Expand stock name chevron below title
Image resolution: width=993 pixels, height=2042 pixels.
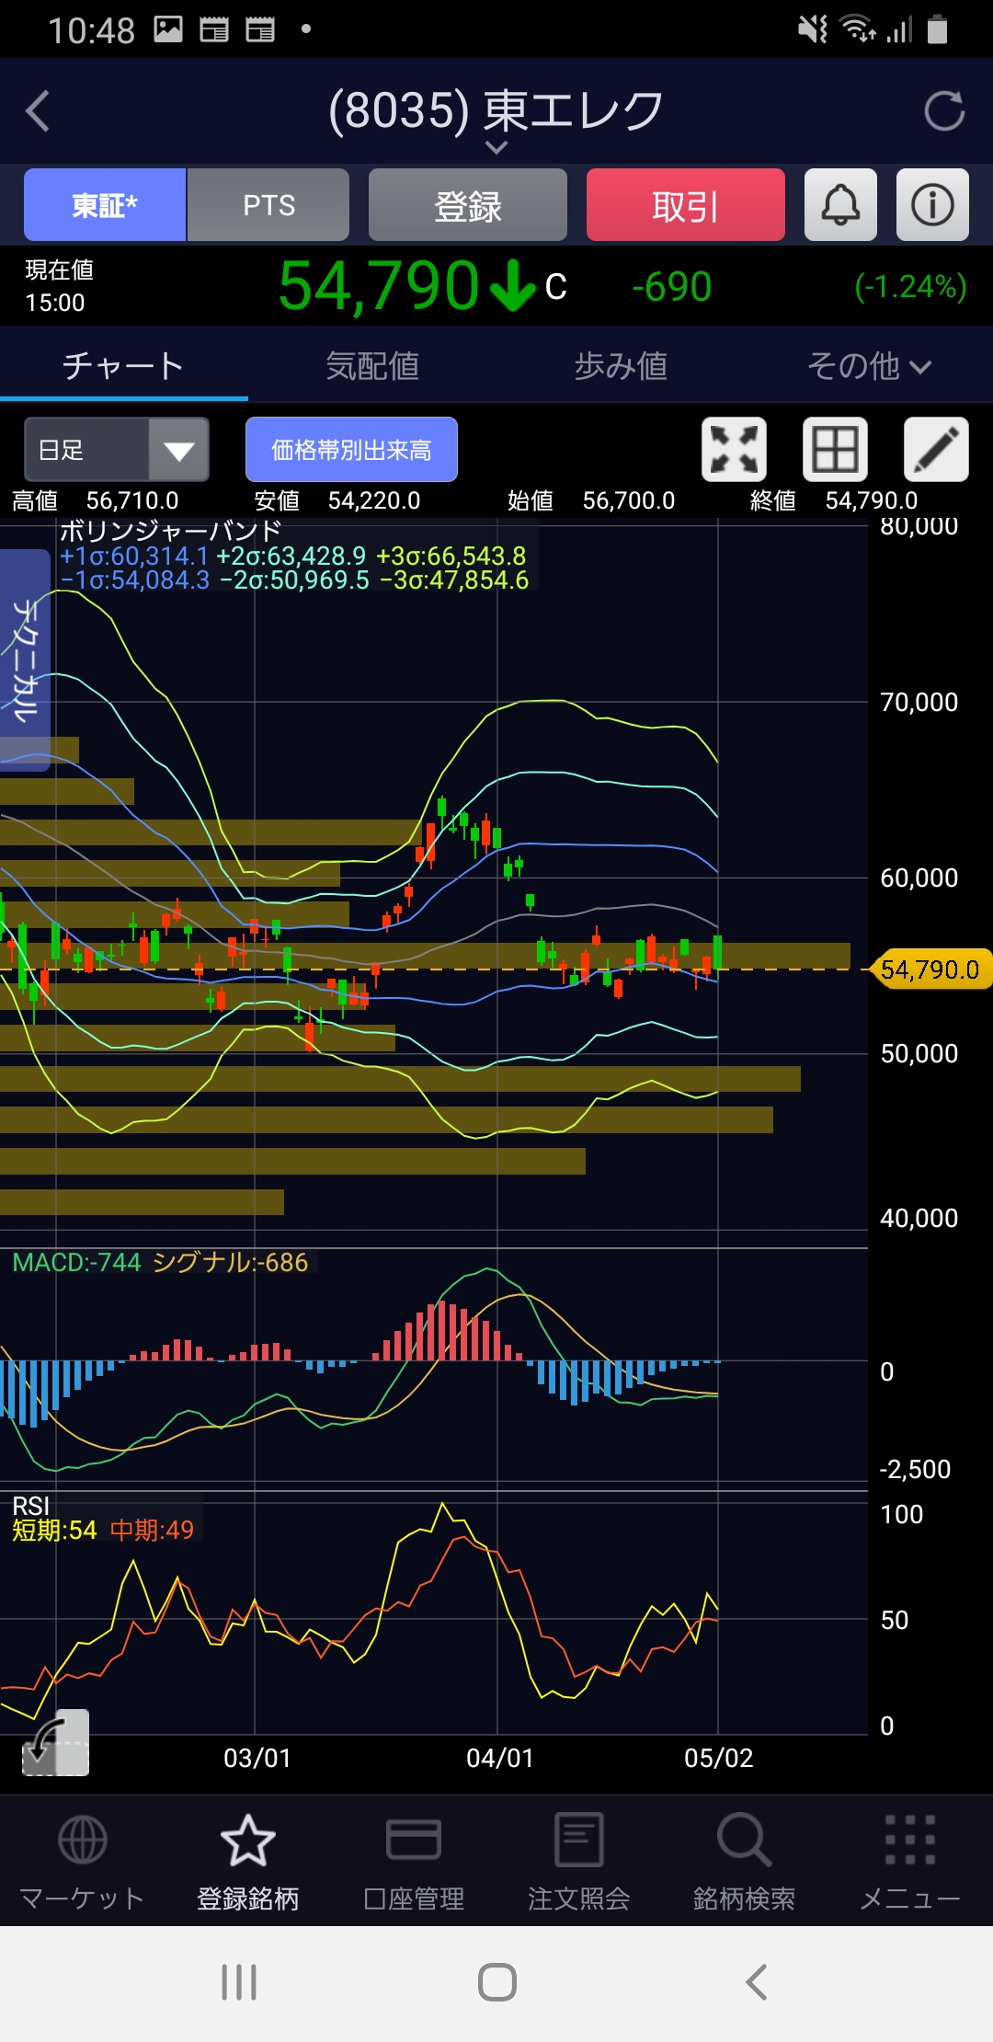click(x=496, y=147)
